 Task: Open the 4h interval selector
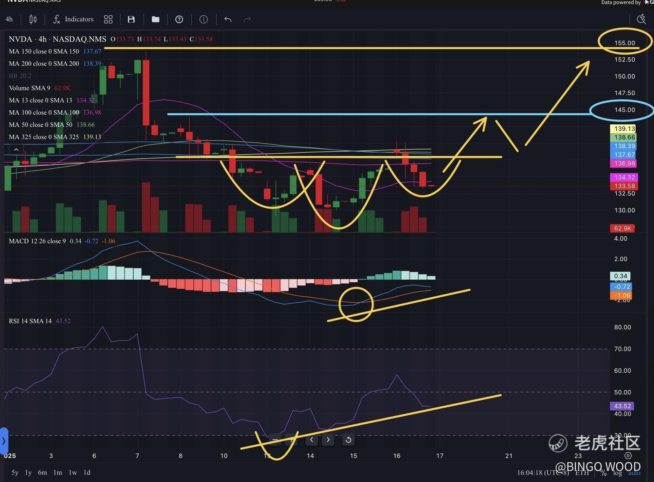[9, 19]
